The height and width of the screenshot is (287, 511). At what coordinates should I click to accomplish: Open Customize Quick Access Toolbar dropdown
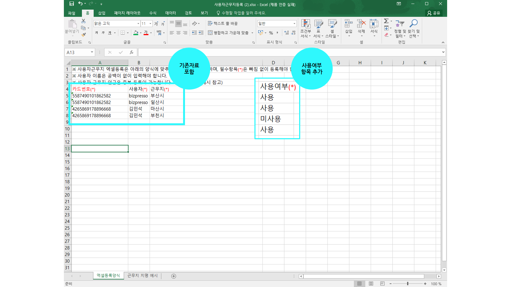tap(101, 4)
